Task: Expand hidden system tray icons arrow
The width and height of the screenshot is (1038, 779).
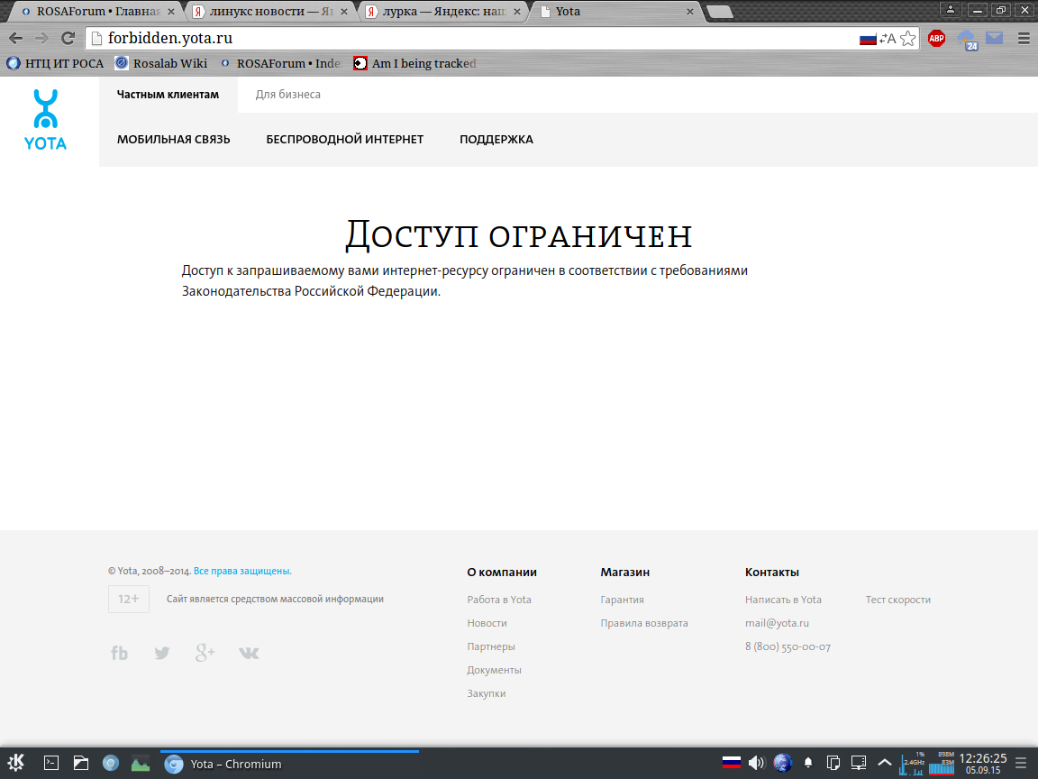Action: 885,763
